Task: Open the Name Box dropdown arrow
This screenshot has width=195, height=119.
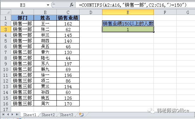Action: click(x=48, y=5)
